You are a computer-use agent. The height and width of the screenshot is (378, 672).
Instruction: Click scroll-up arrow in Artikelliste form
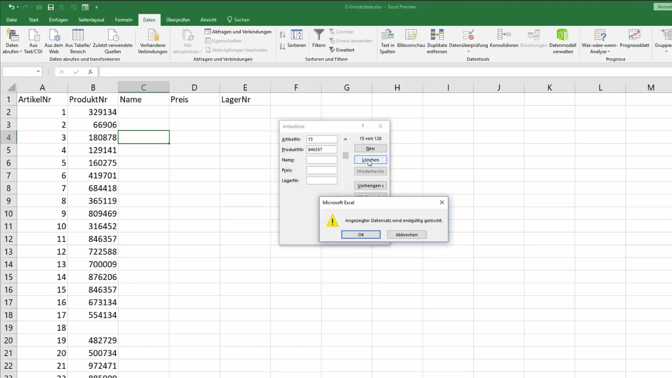(345, 139)
